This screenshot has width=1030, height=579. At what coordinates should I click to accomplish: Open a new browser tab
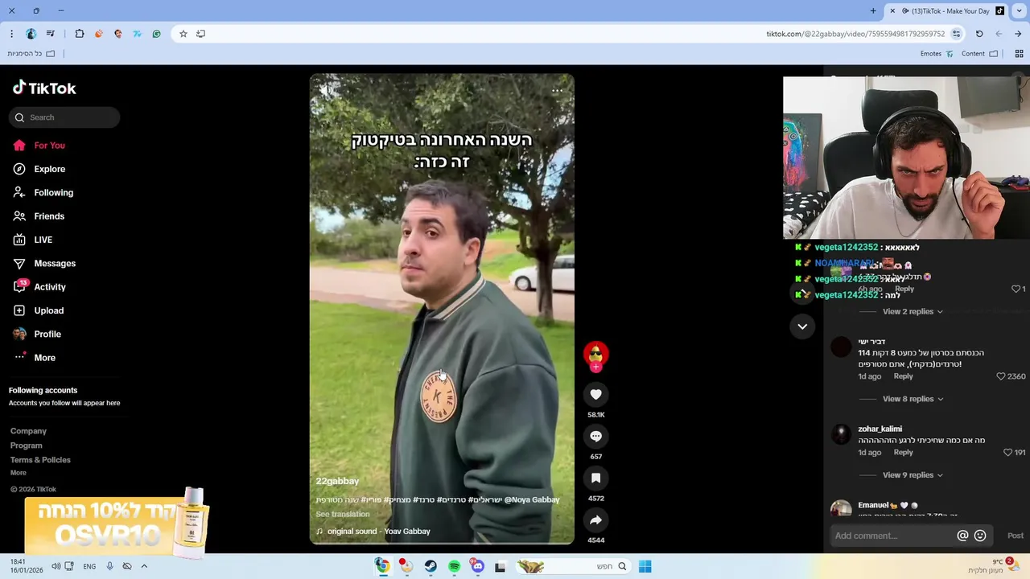[873, 11]
